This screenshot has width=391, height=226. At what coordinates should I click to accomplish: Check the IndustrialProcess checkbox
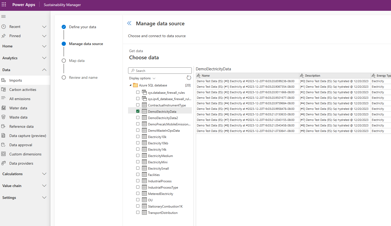pos(138,181)
